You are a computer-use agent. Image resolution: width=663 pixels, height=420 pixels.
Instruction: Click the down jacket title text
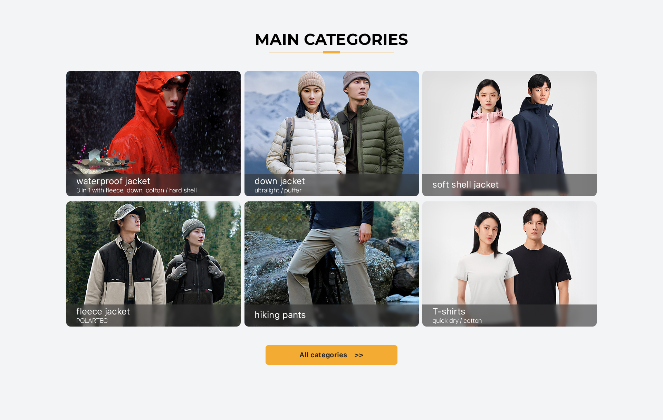pyautogui.click(x=280, y=181)
